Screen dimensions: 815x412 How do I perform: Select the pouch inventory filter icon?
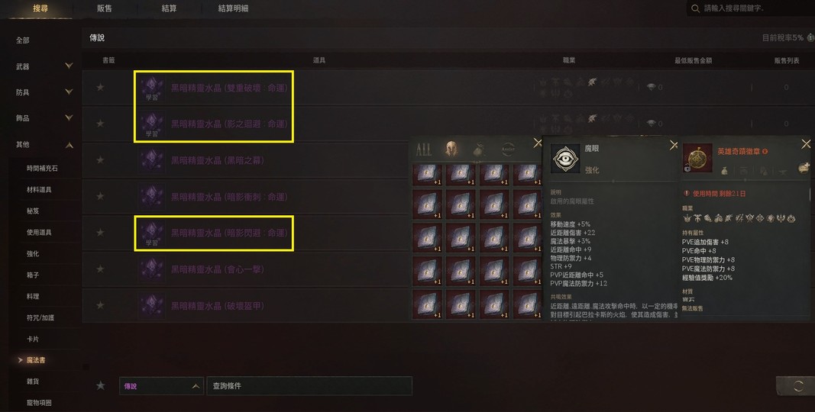479,150
